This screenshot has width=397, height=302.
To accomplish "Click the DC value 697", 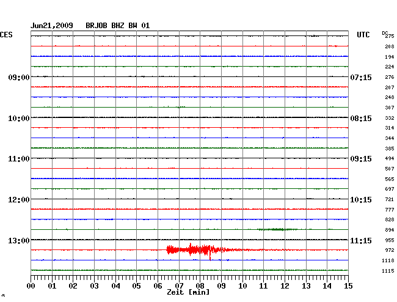I will click(x=390, y=190).
